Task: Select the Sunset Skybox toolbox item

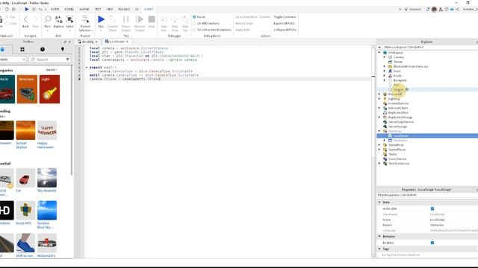Action: [x=25, y=135]
